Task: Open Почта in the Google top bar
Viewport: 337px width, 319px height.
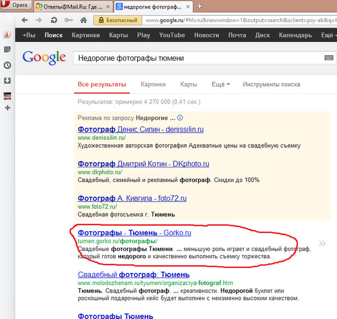Action: pyautogui.click(x=237, y=35)
